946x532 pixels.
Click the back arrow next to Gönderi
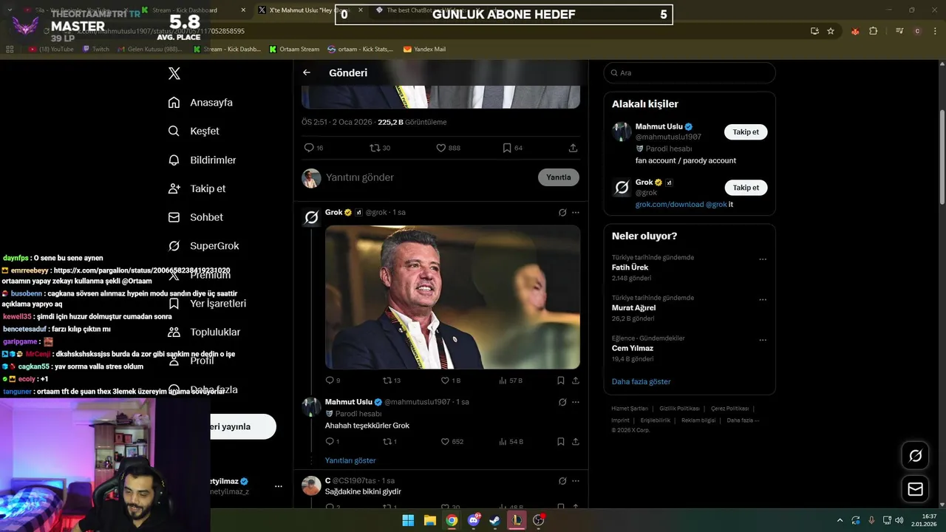coord(307,72)
